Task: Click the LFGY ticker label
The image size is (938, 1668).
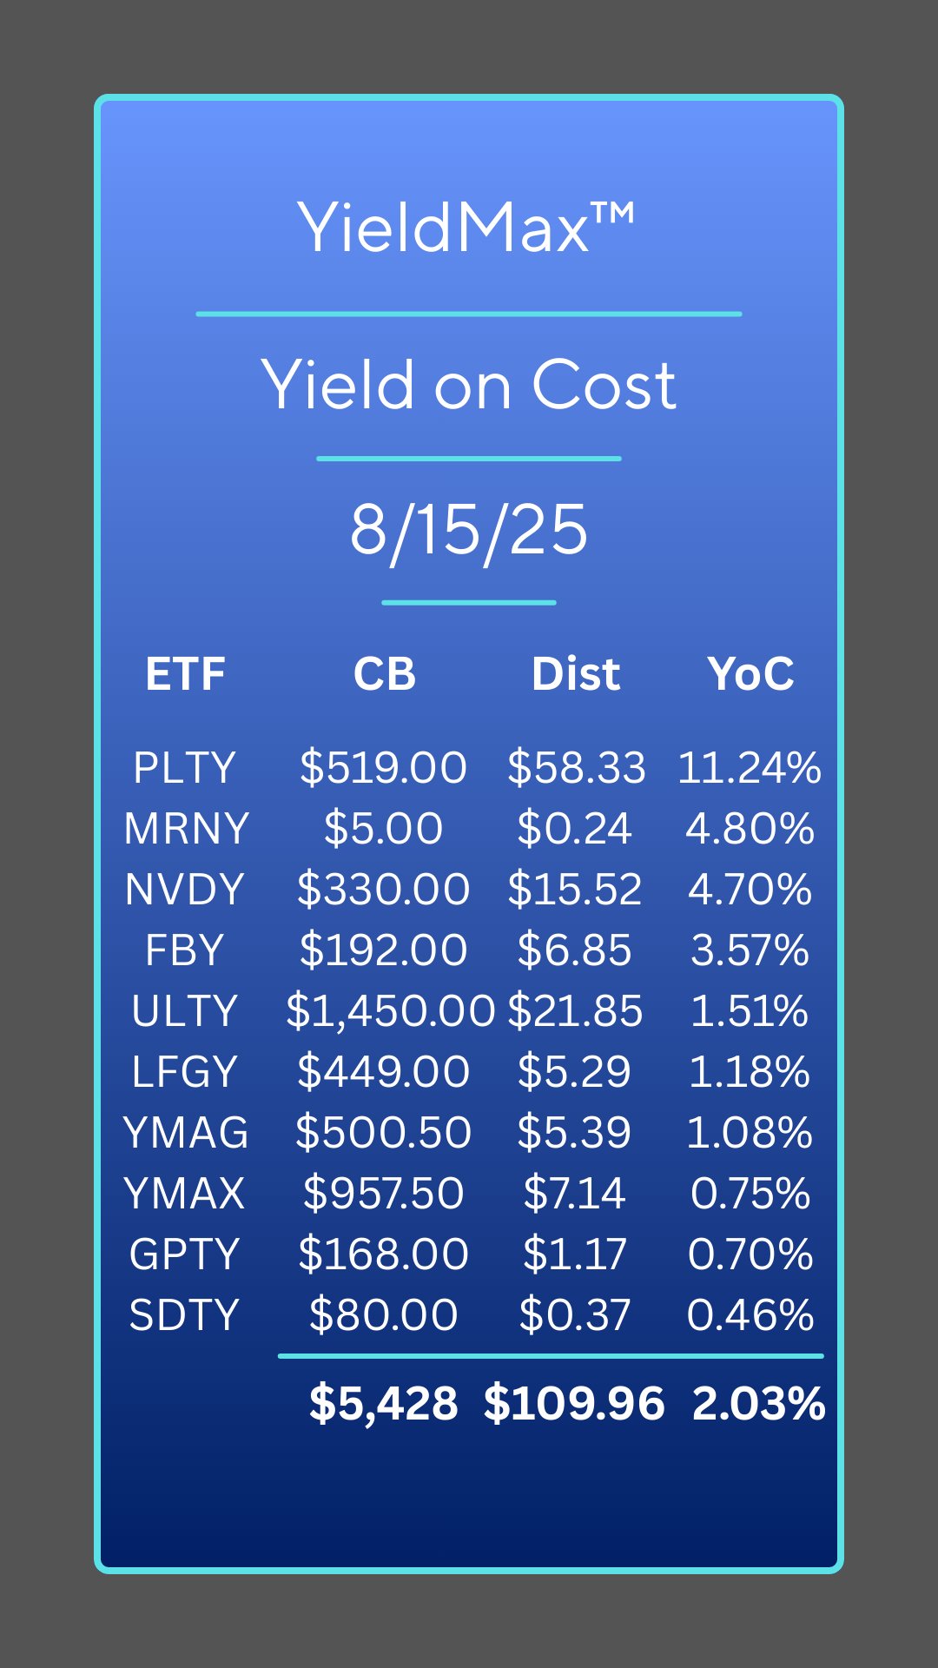Action: click(184, 1072)
